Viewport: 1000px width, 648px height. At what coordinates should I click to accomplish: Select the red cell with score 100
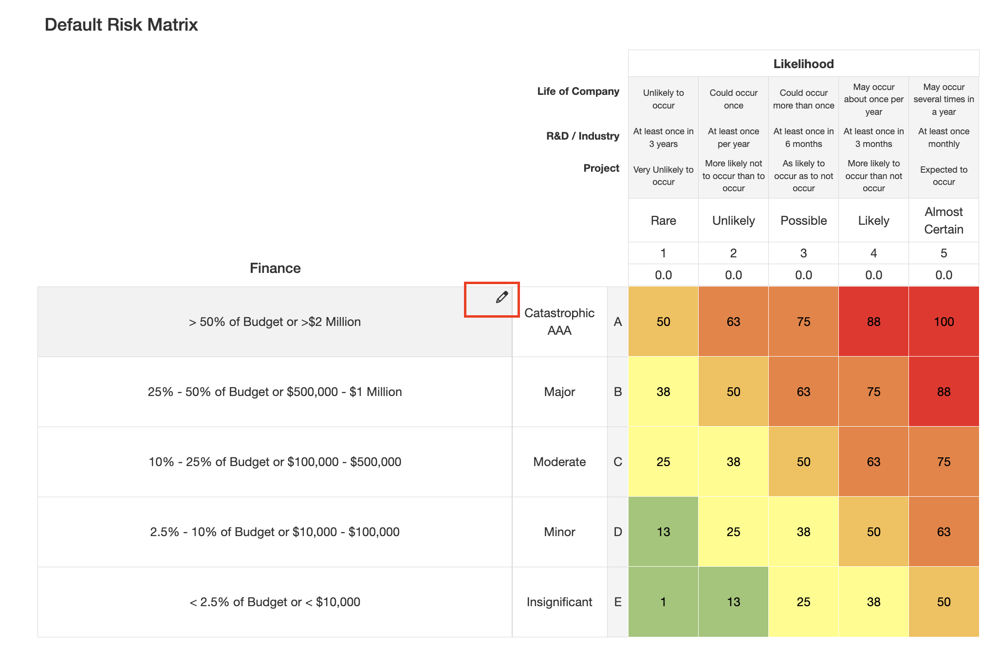[x=943, y=322]
